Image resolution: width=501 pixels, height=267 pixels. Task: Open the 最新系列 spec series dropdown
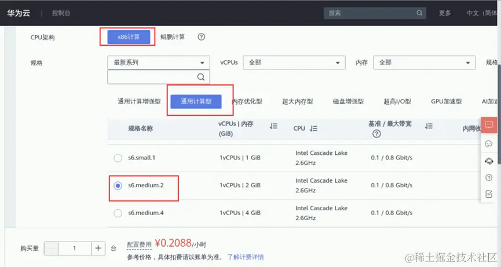point(159,62)
